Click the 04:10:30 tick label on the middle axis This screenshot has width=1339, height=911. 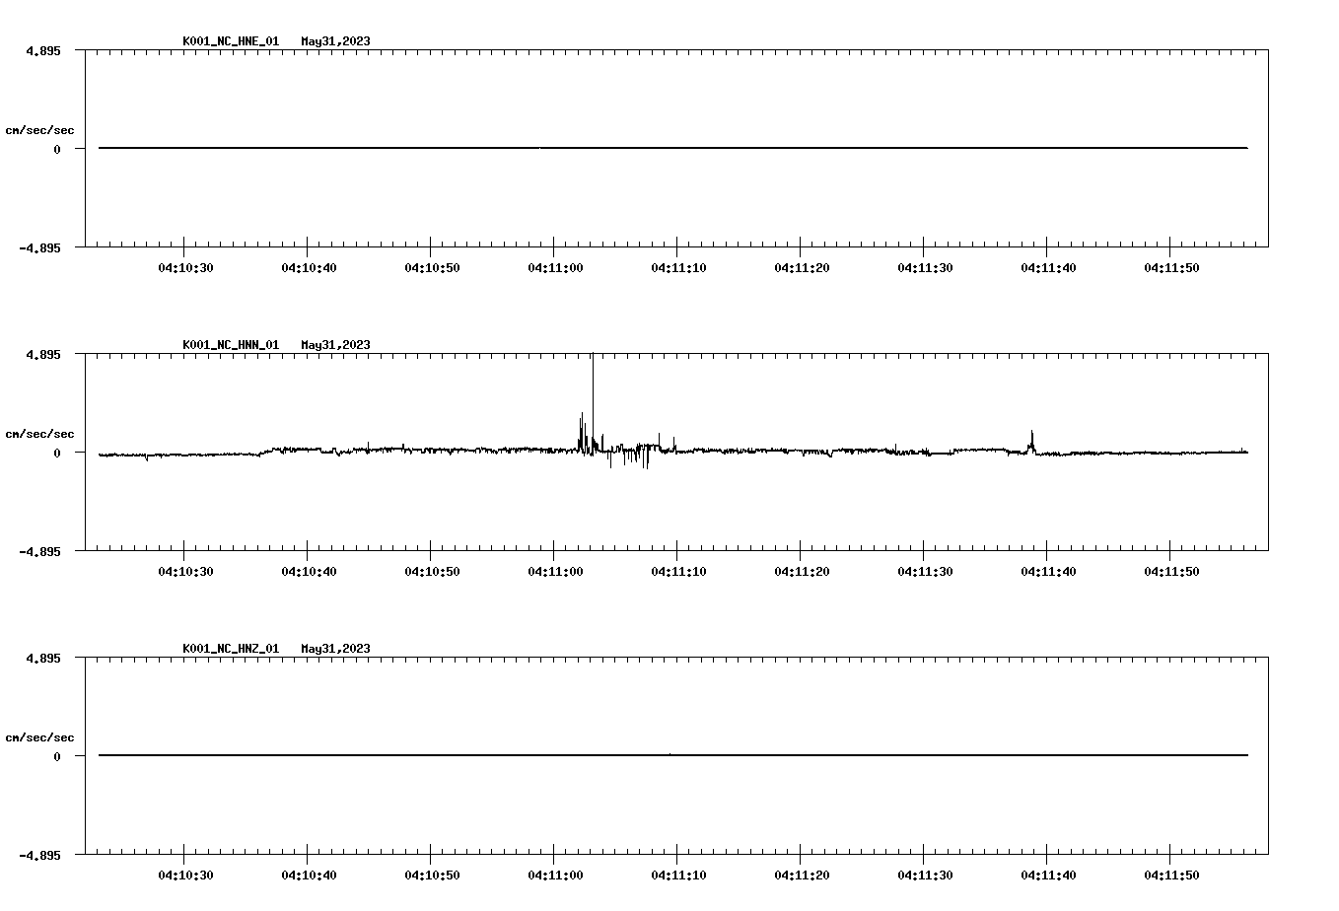click(x=186, y=571)
